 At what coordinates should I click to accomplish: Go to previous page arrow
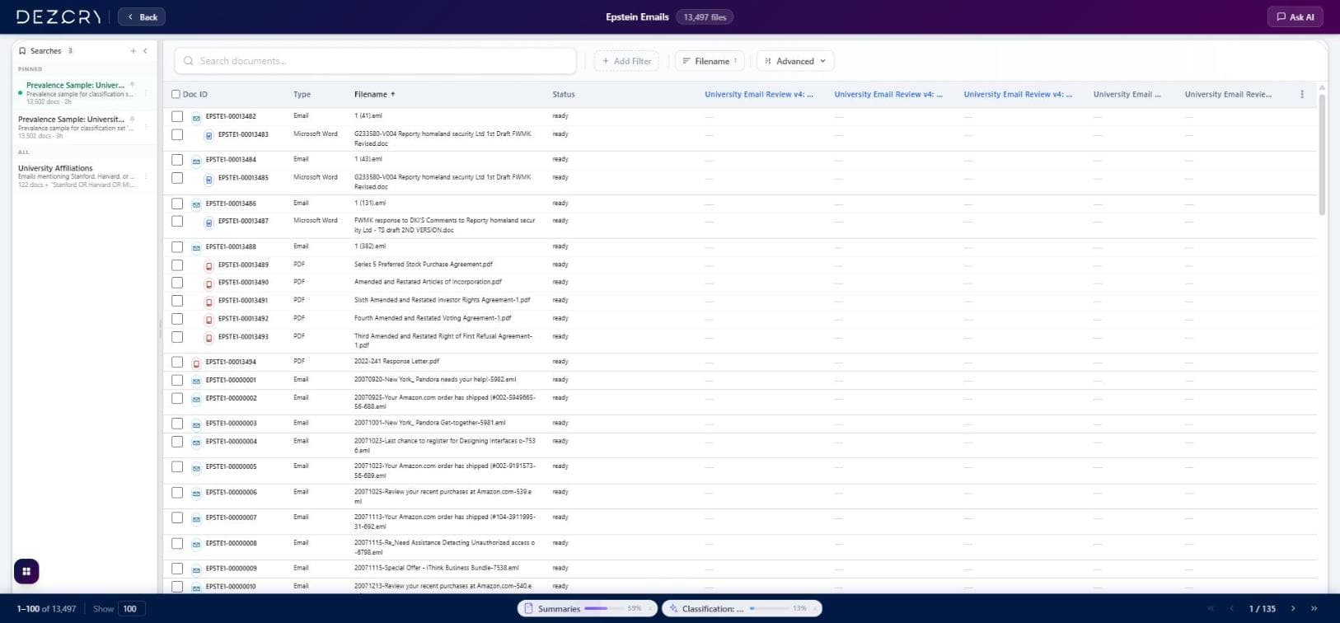[1231, 608]
